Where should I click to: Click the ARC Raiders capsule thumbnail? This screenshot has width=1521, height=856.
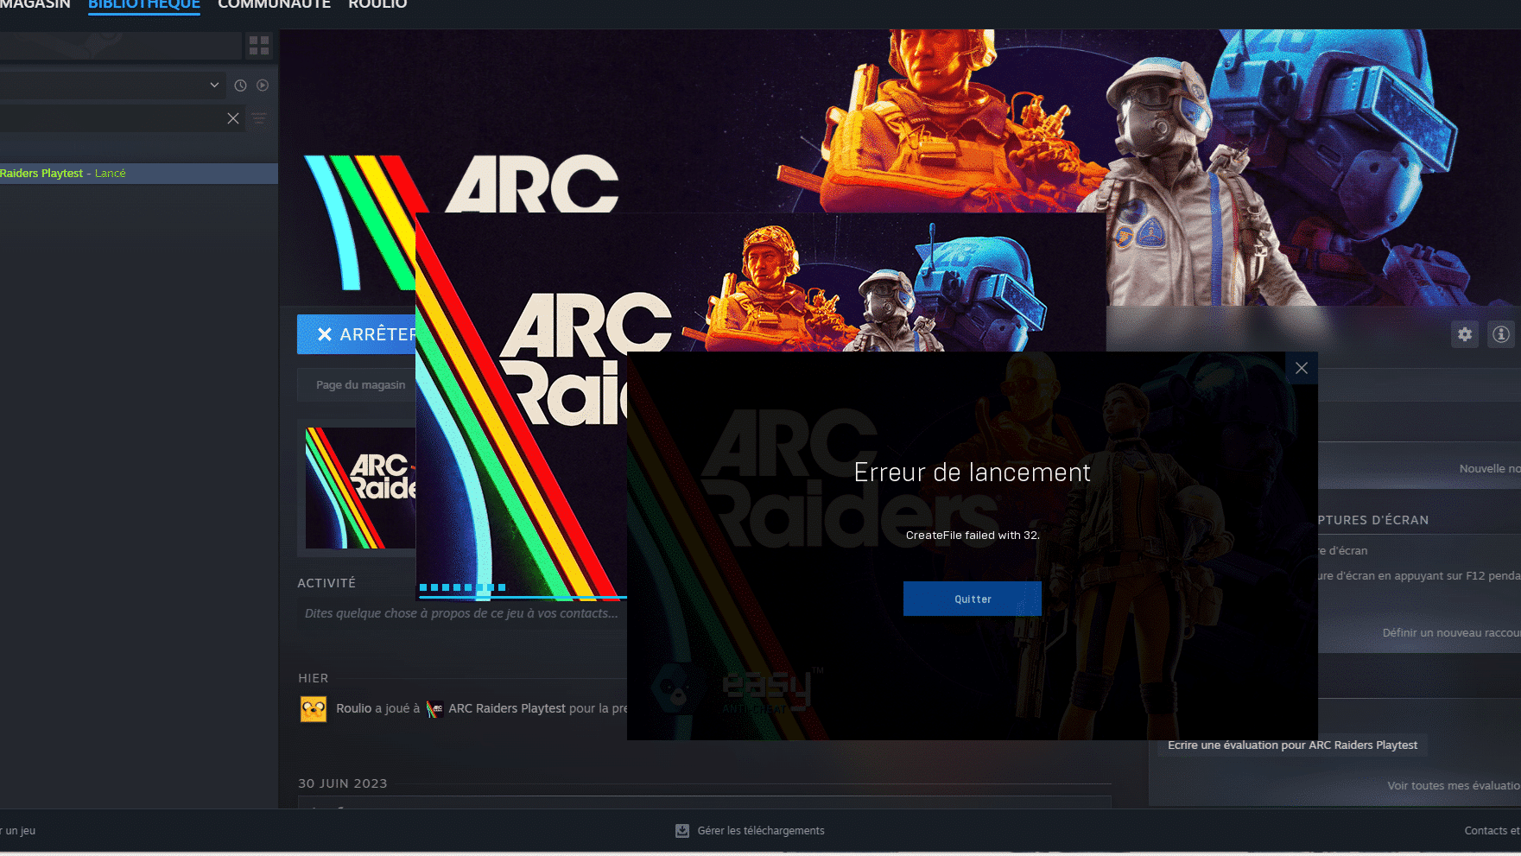[361, 488]
